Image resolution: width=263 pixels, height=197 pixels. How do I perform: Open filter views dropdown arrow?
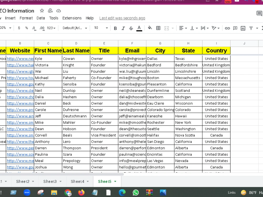pos(257,28)
